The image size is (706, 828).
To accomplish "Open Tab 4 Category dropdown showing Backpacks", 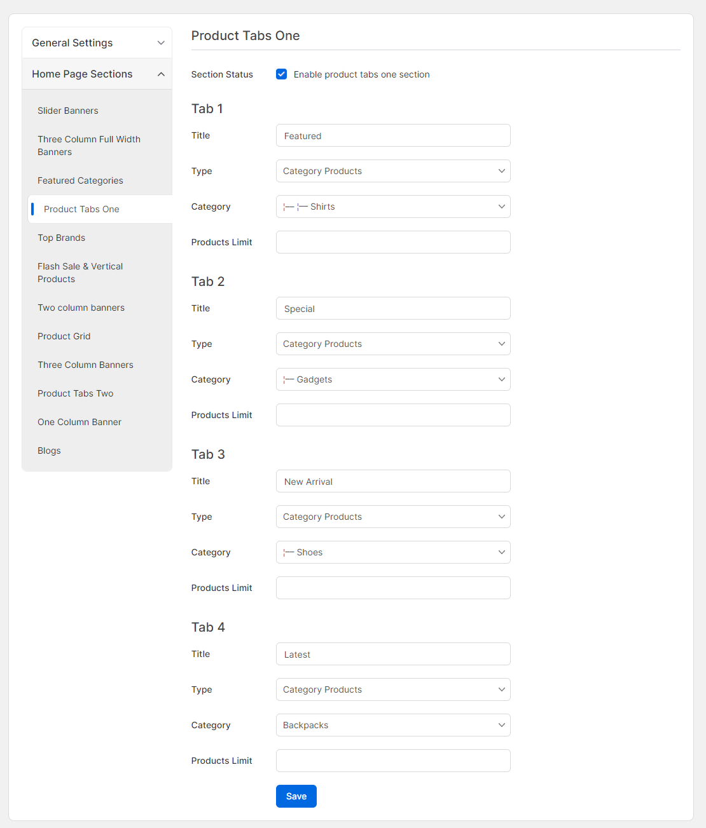I will (x=392, y=725).
